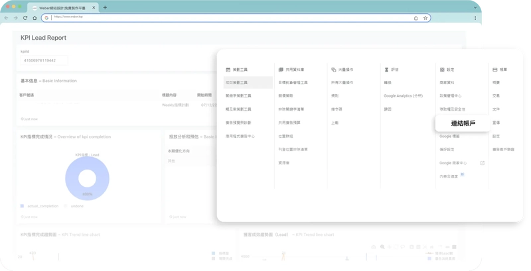This screenshot has height=271, width=531.
Task: Toggle actual_completion legend swatch
Action: [x=22, y=206]
